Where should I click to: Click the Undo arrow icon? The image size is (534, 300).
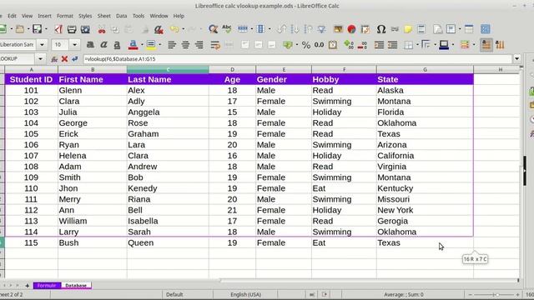pos(174,29)
